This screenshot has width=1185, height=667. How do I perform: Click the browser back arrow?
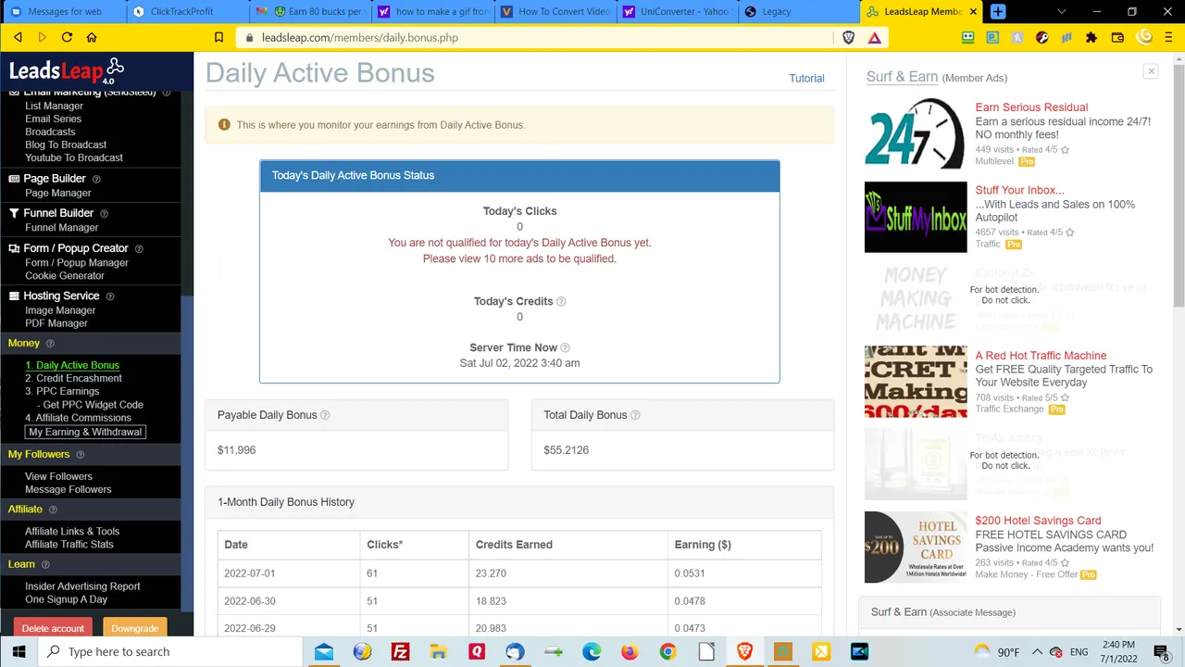click(18, 37)
